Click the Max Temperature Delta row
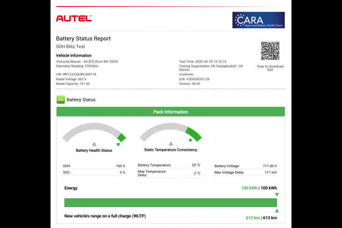The height and width of the screenshot is (228, 342). pos(169,173)
